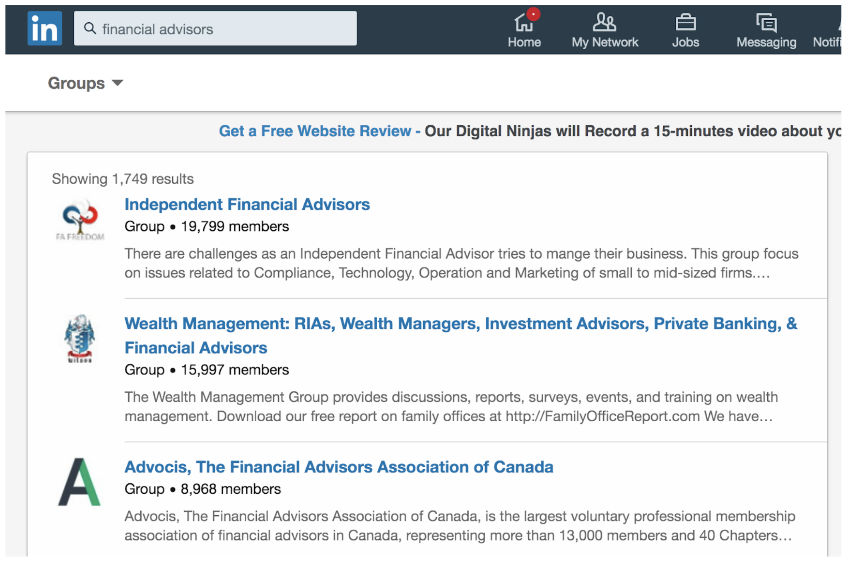The width and height of the screenshot is (848, 565).
Task: Click the Advocis letter A logo
Action: pos(79,482)
